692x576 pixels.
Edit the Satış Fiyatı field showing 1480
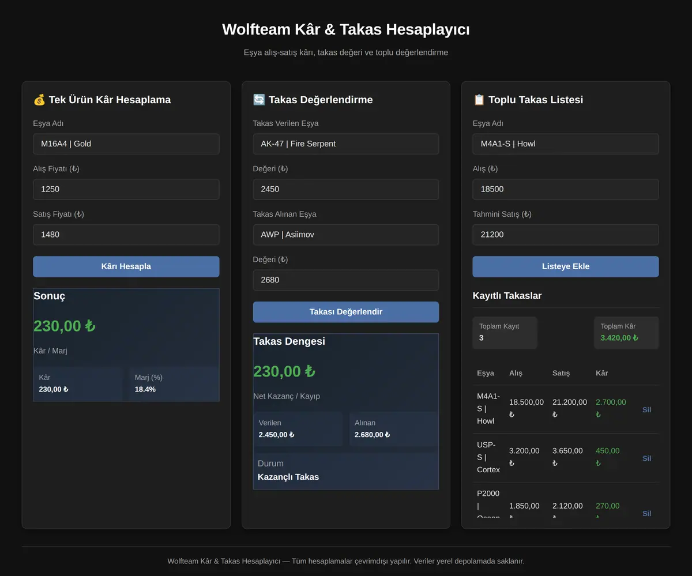pyautogui.click(x=126, y=235)
